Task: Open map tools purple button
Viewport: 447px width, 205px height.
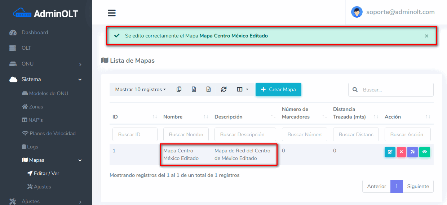Action: (x=412, y=152)
